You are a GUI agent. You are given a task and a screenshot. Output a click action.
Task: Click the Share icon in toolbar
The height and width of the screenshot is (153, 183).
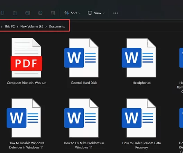point(40,13)
